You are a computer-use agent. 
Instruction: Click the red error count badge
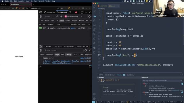tap(77, 12)
